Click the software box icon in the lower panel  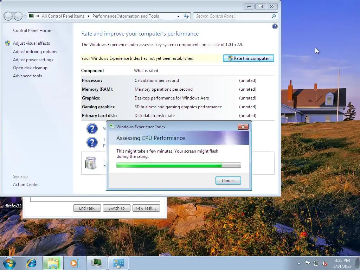pos(90,163)
